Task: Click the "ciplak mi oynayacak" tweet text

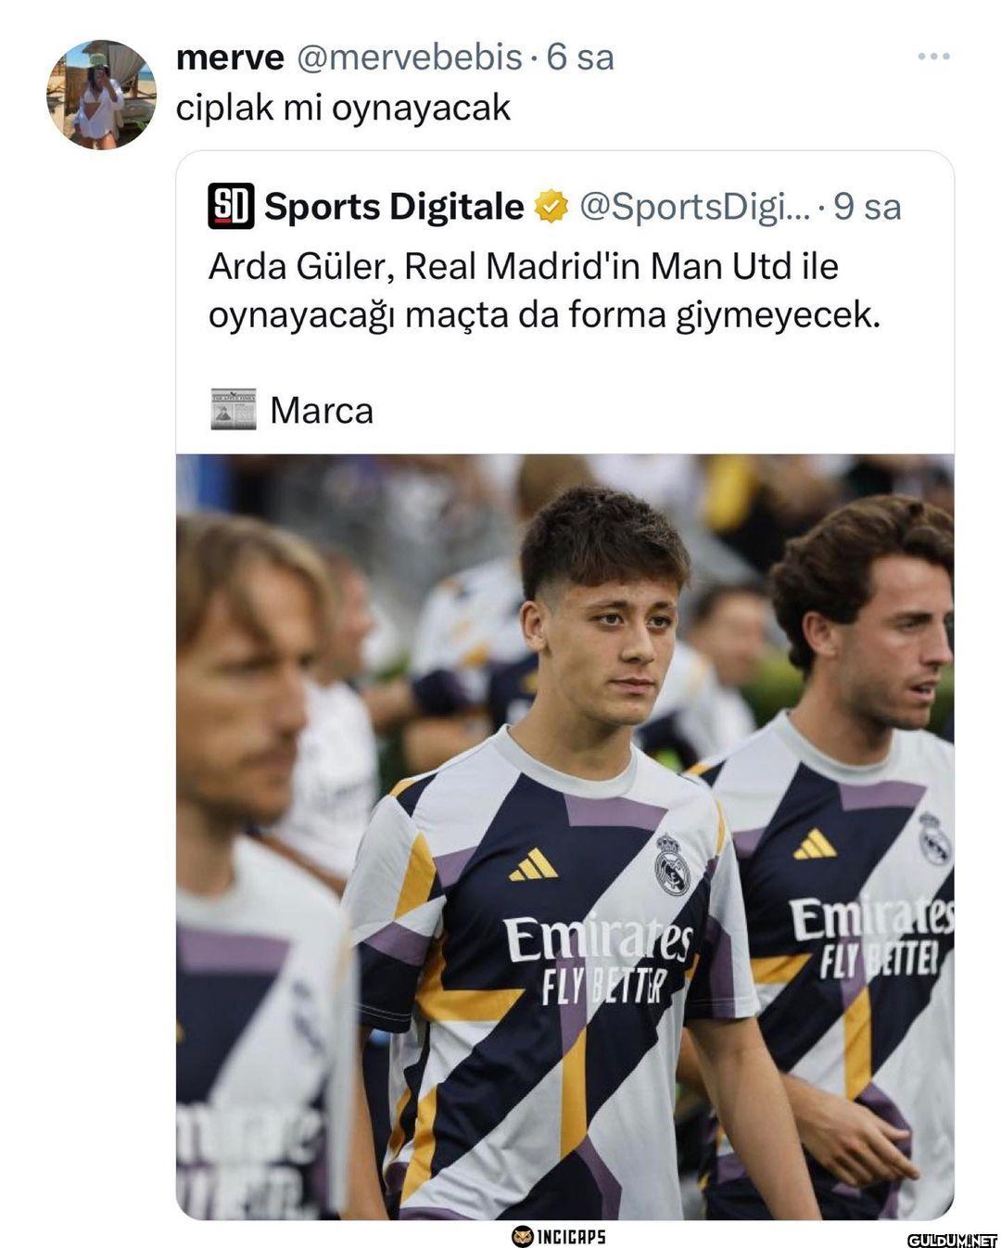Action: click(343, 108)
